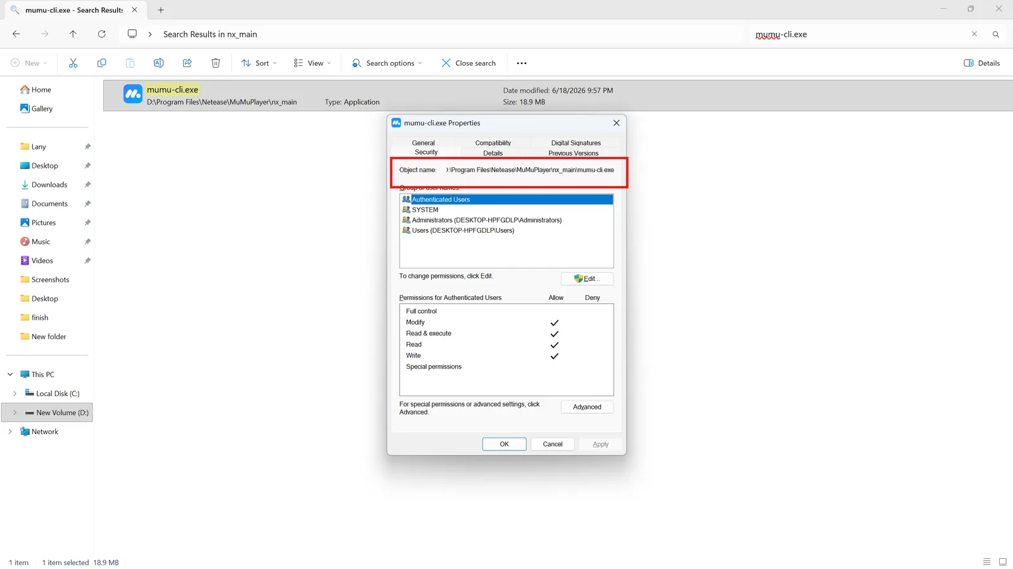This screenshot has height=569, width=1013.
Task: Switch to details list view icon
Action: click(x=986, y=562)
